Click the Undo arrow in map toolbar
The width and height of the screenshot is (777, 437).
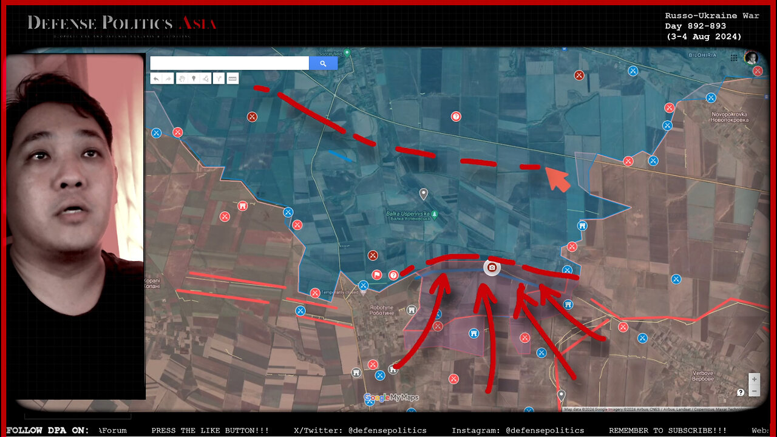[156, 78]
